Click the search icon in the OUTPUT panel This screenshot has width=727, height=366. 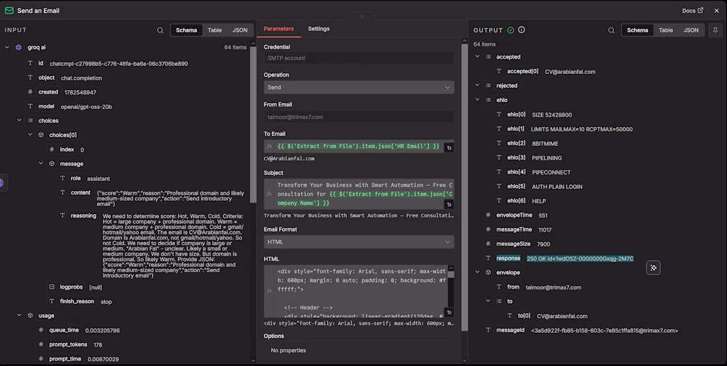(611, 30)
